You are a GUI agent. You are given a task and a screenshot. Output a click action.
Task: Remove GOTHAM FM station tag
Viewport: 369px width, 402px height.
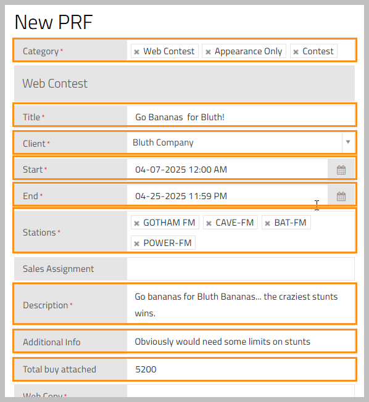(x=136, y=223)
